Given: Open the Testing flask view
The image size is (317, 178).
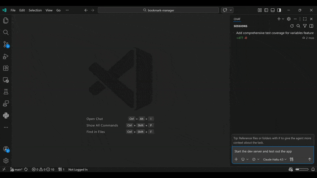Looking at the screenshot, I should click(6, 92).
